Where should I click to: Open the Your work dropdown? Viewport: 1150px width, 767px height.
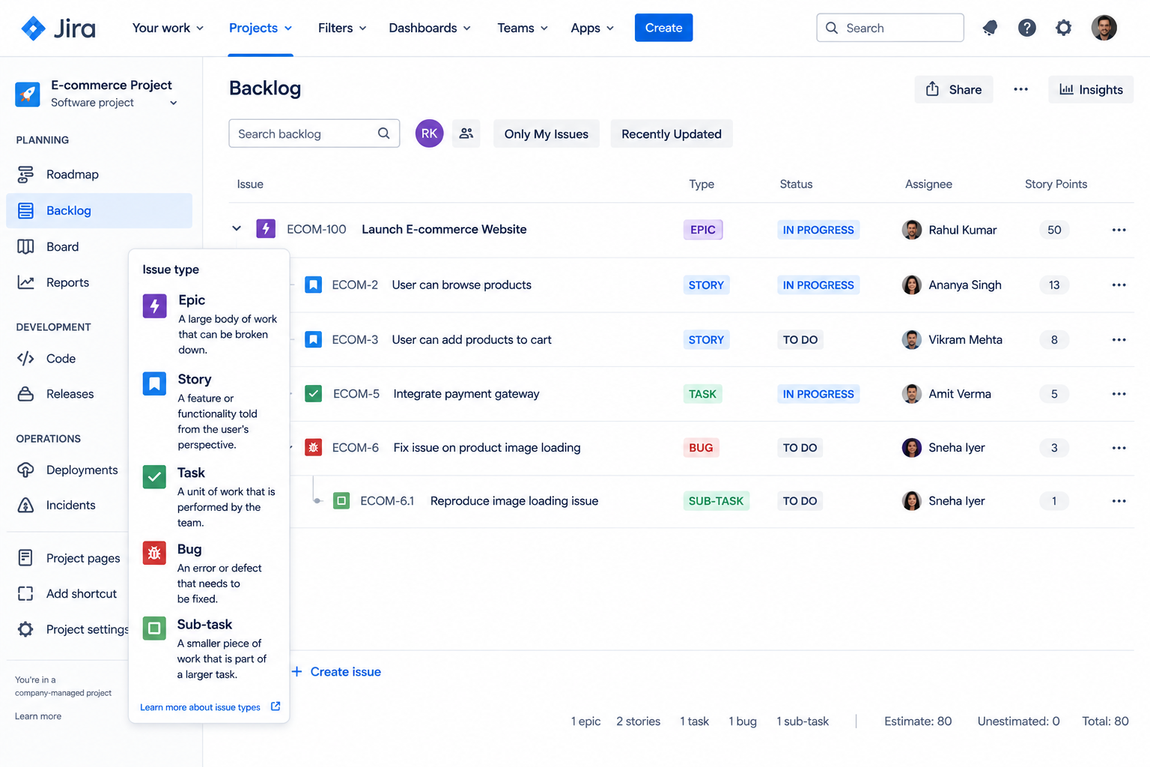[168, 28]
